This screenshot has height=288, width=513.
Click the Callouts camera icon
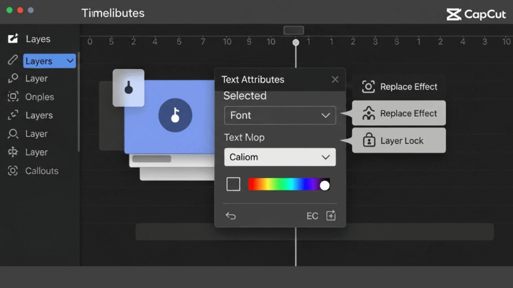[x=13, y=171]
